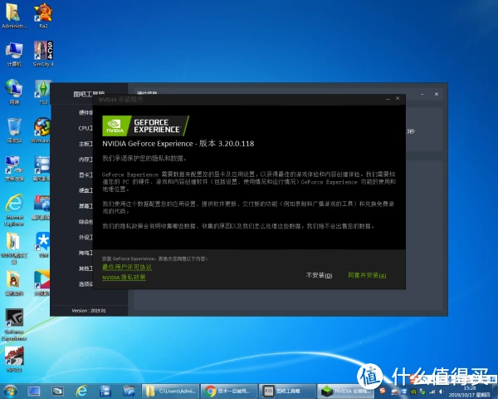Image resolution: width=498 pixels, height=399 pixels.
Task: Select 硬盘工具 in 图吧工具箱 sidebar
Action: click(x=85, y=190)
